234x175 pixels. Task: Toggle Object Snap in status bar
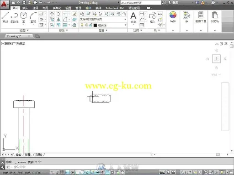[x=78, y=172]
